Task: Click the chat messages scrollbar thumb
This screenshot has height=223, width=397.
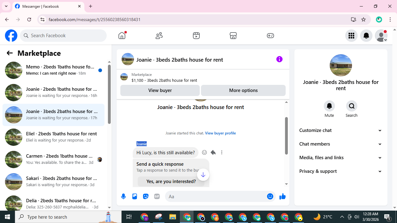Action: click(286, 136)
